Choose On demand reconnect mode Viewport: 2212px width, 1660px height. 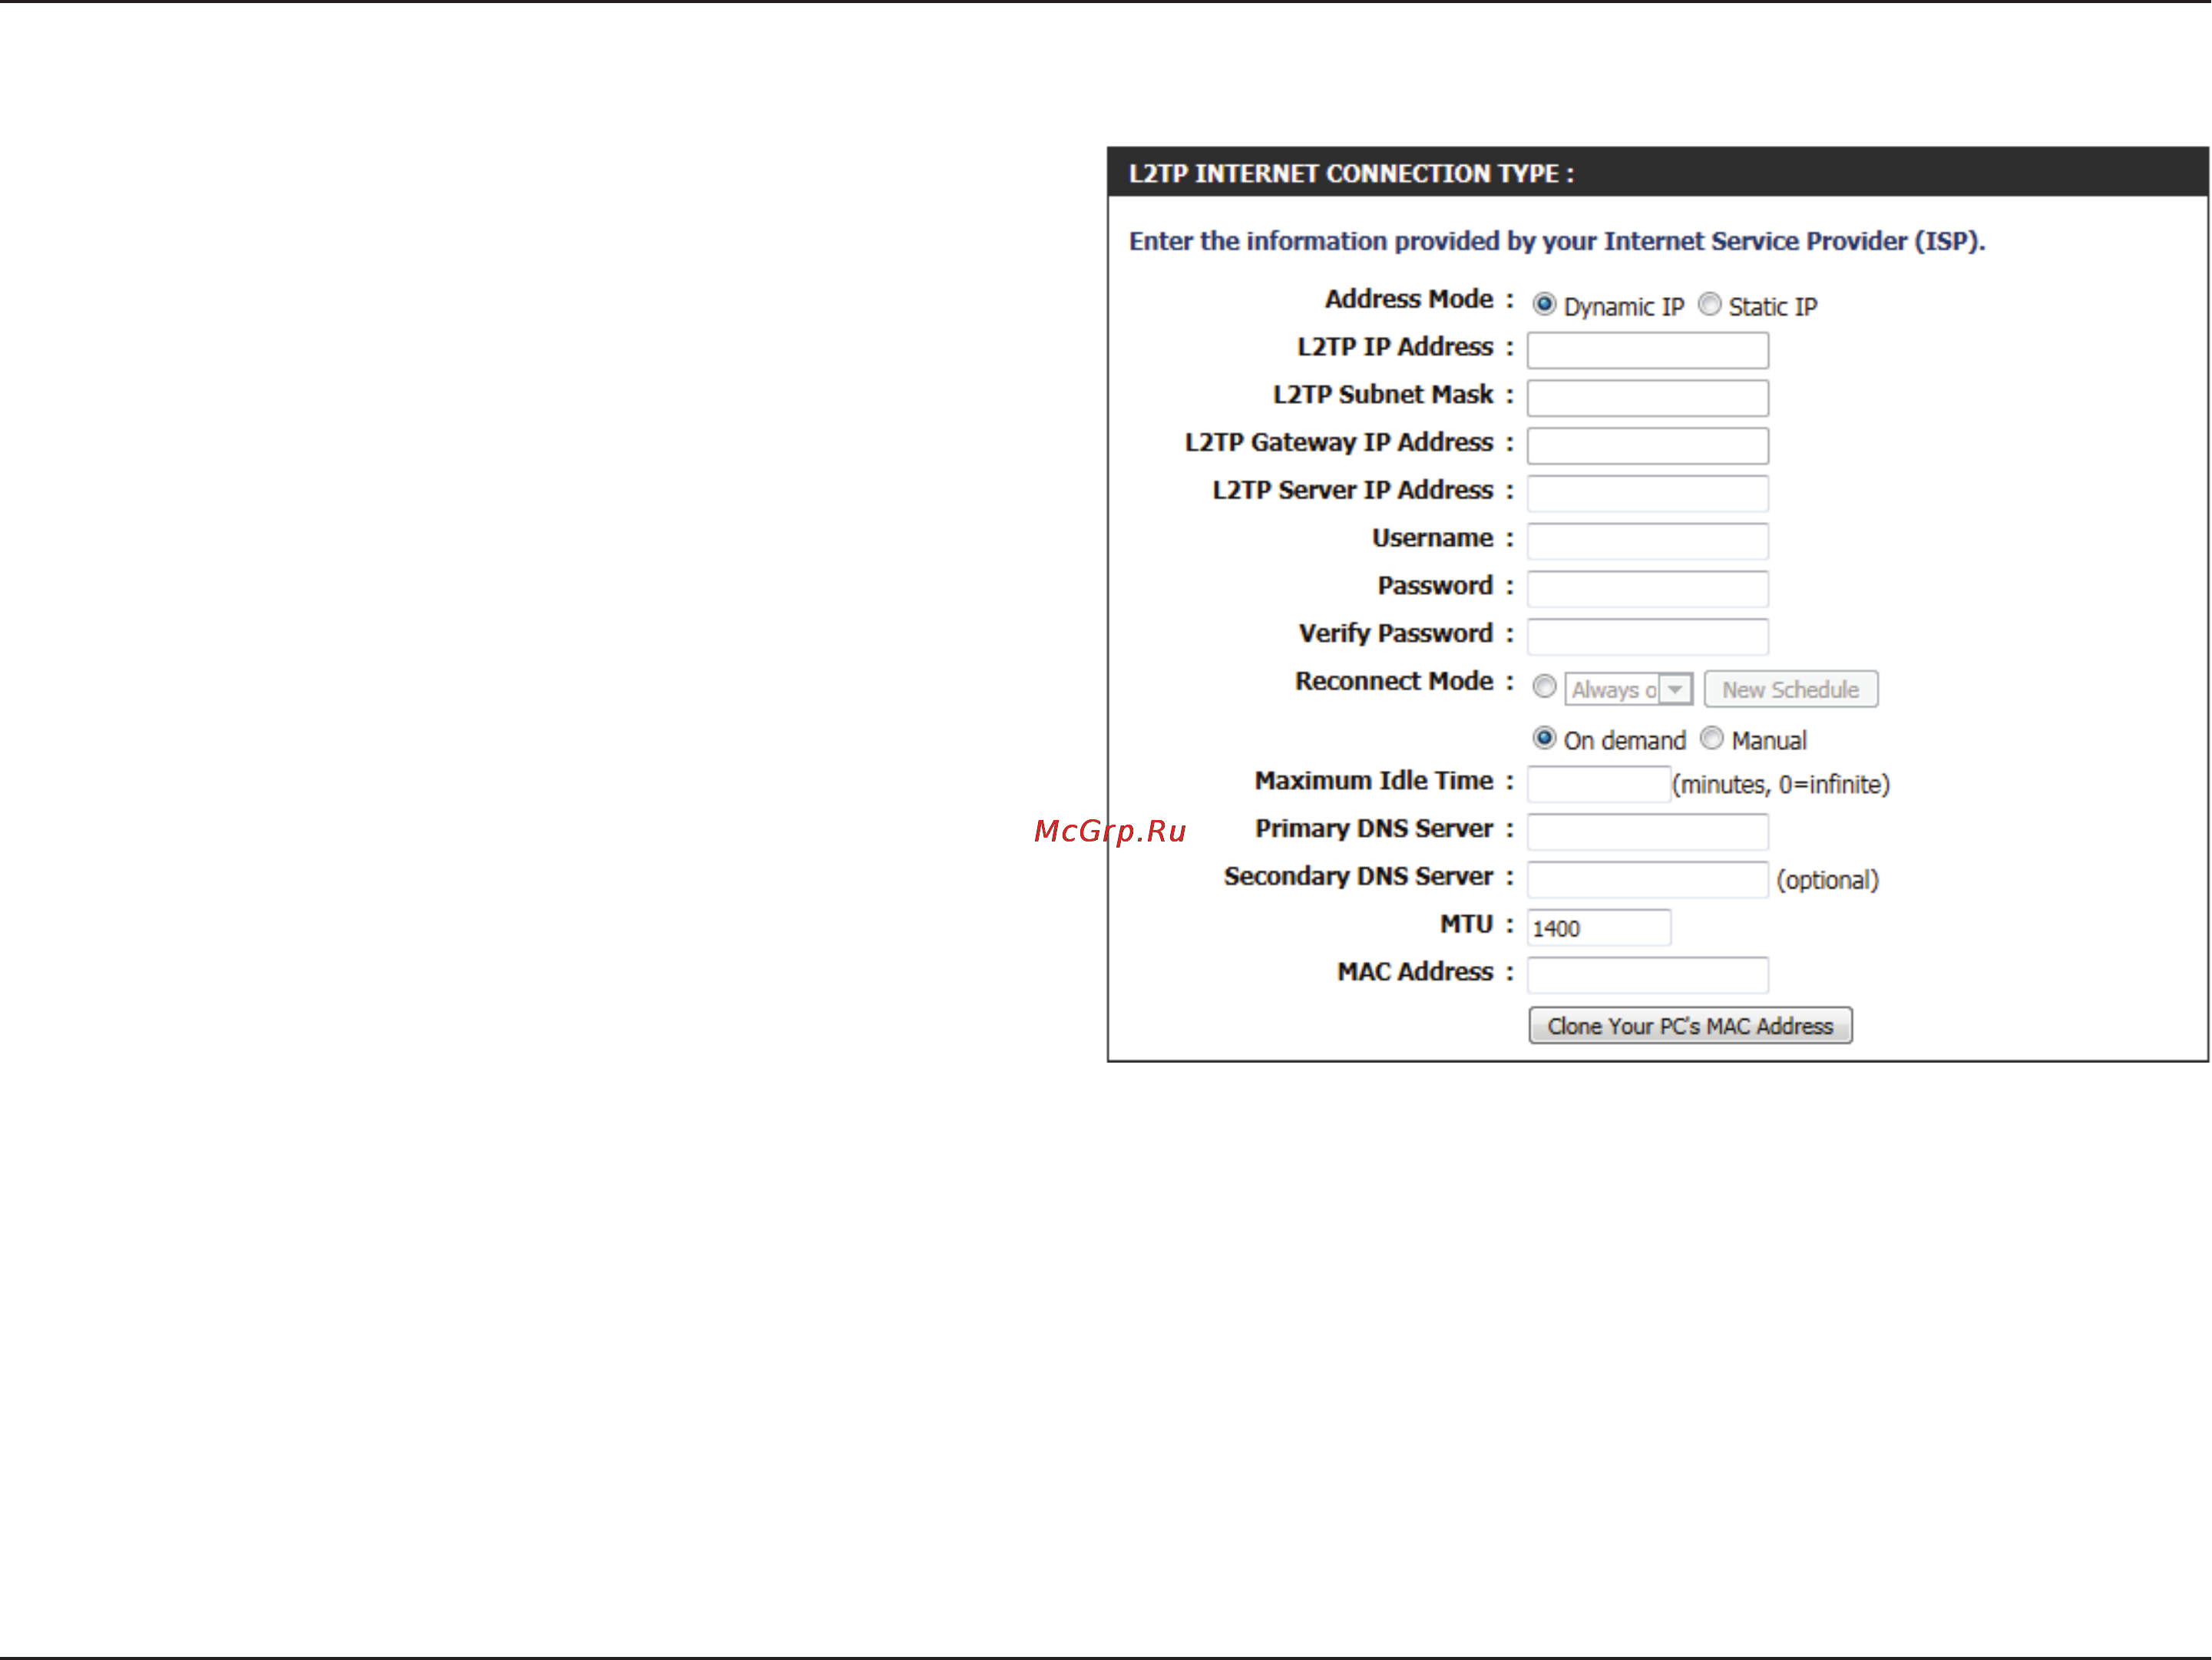[x=1544, y=738]
